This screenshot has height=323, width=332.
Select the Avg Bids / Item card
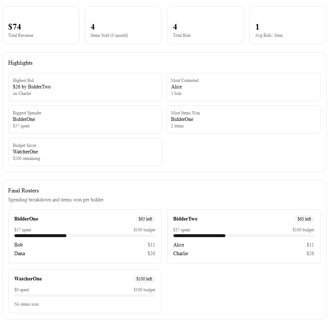[288, 25]
